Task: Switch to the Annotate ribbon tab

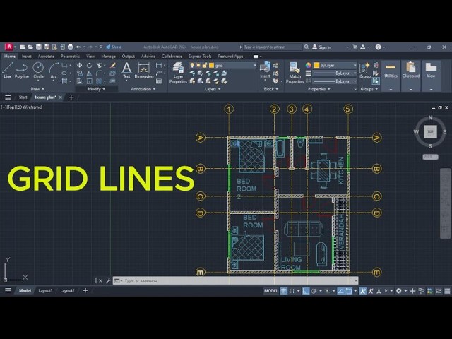Action: [46, 56]
